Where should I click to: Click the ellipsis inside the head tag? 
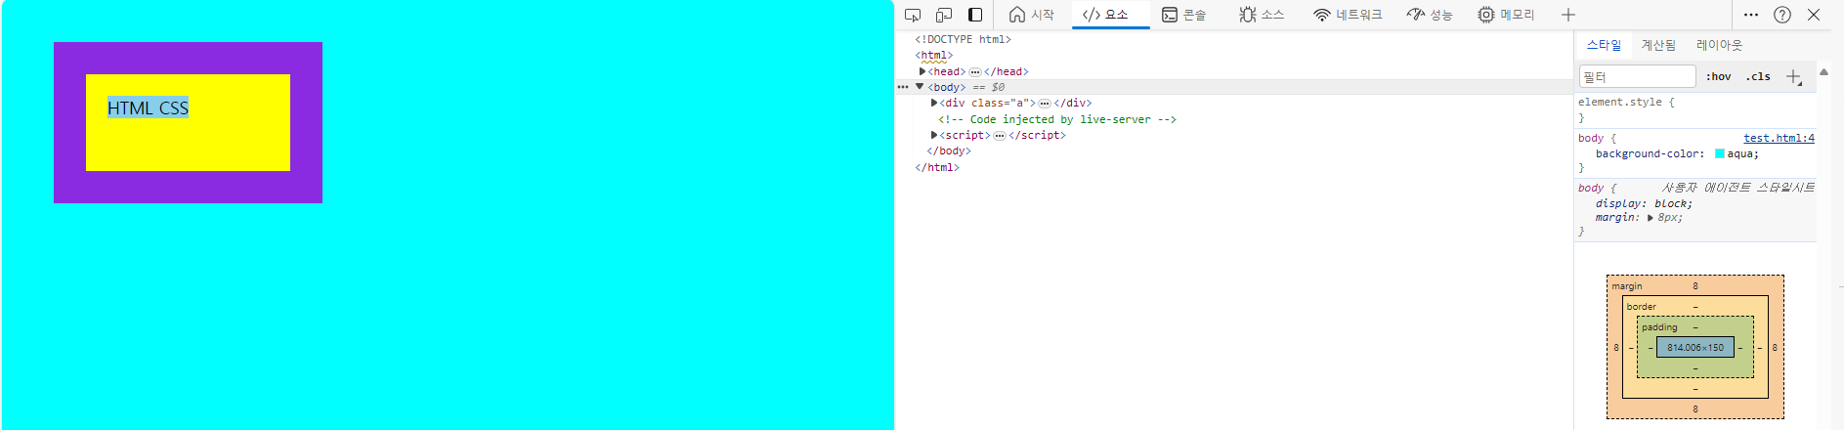975,72
